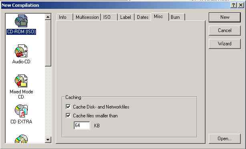246x149 pixels.
Task: Cancel the New Compilation dialog
Action: (x=224, y=30)
